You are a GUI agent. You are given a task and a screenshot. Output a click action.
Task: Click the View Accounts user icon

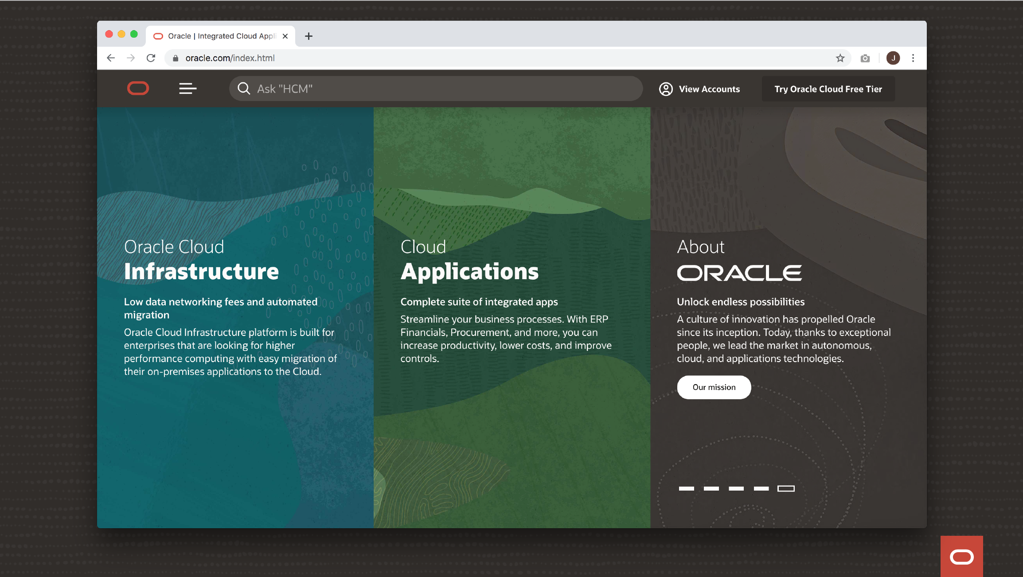tap(666, 89)
